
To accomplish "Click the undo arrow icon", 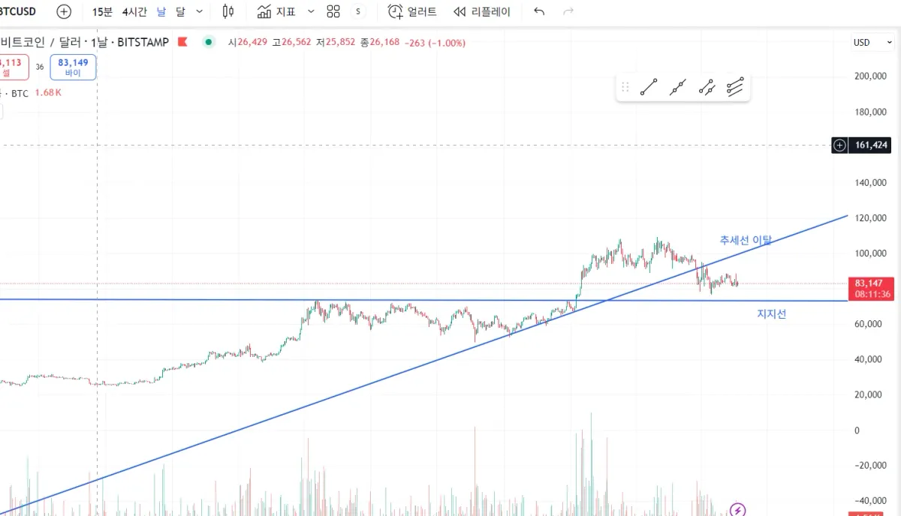I will tap(538, 11).
